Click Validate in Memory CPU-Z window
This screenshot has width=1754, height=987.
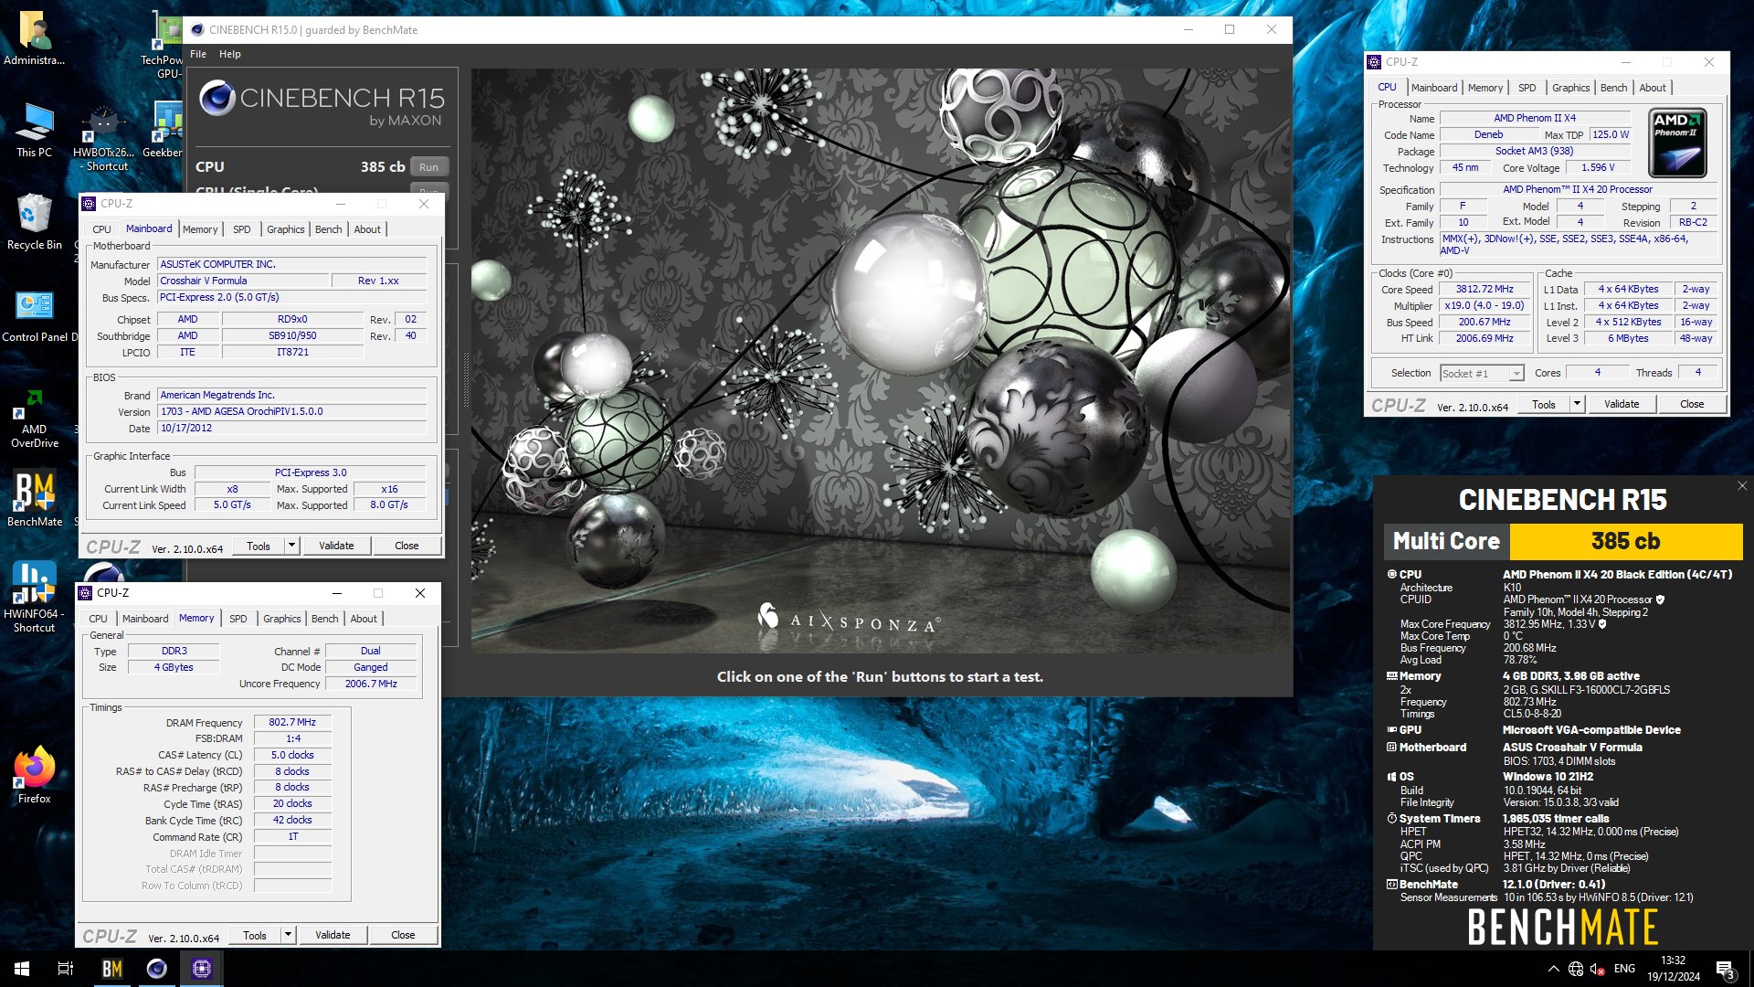coord(333,935)
